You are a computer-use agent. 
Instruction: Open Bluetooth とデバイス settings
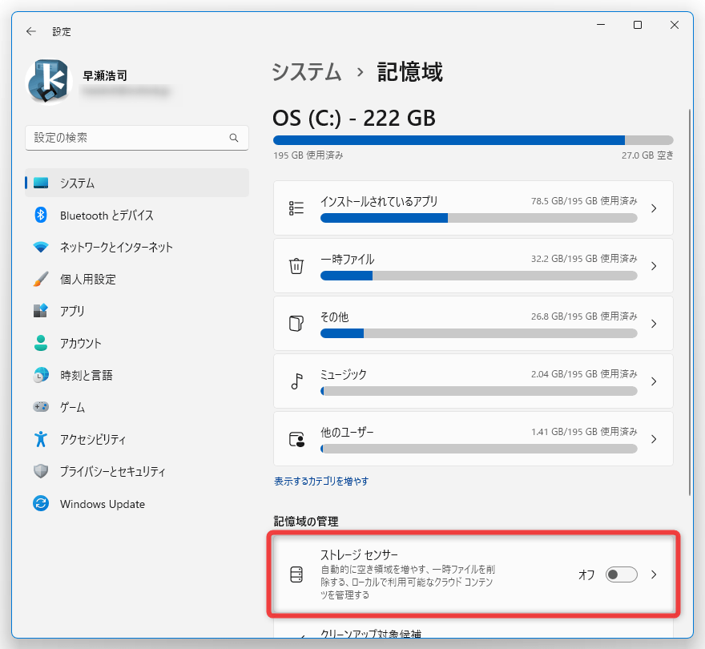(x=137, y=215)
